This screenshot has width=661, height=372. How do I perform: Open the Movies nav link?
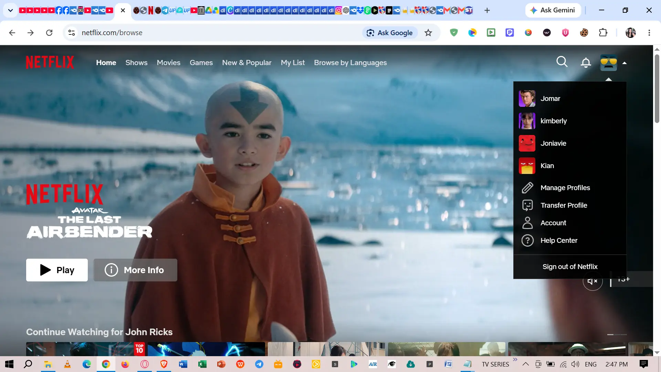(x=168, y=63)
